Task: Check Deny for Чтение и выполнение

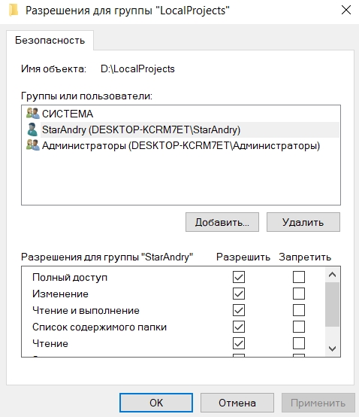Action: (x=299, y=310)
